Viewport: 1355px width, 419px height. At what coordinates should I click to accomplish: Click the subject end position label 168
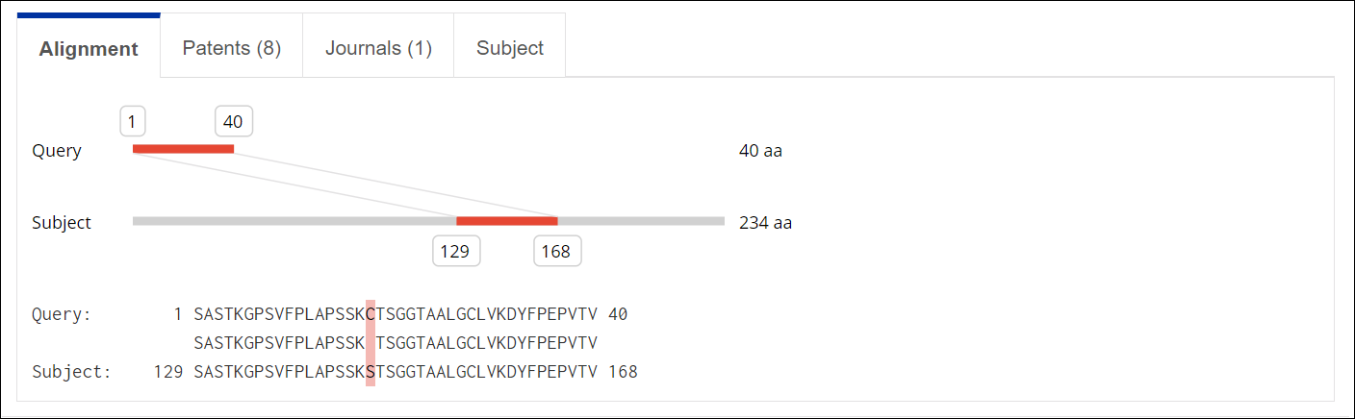pyautogui.click(x=556, y=252)
